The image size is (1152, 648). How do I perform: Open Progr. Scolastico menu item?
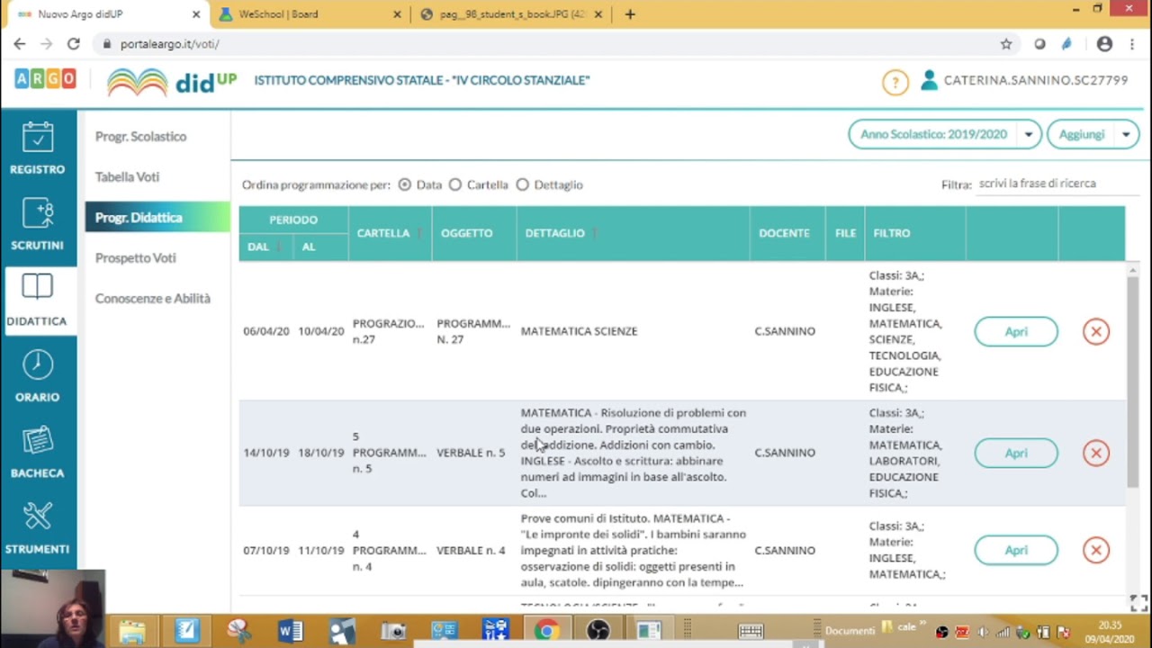(141, 136)
